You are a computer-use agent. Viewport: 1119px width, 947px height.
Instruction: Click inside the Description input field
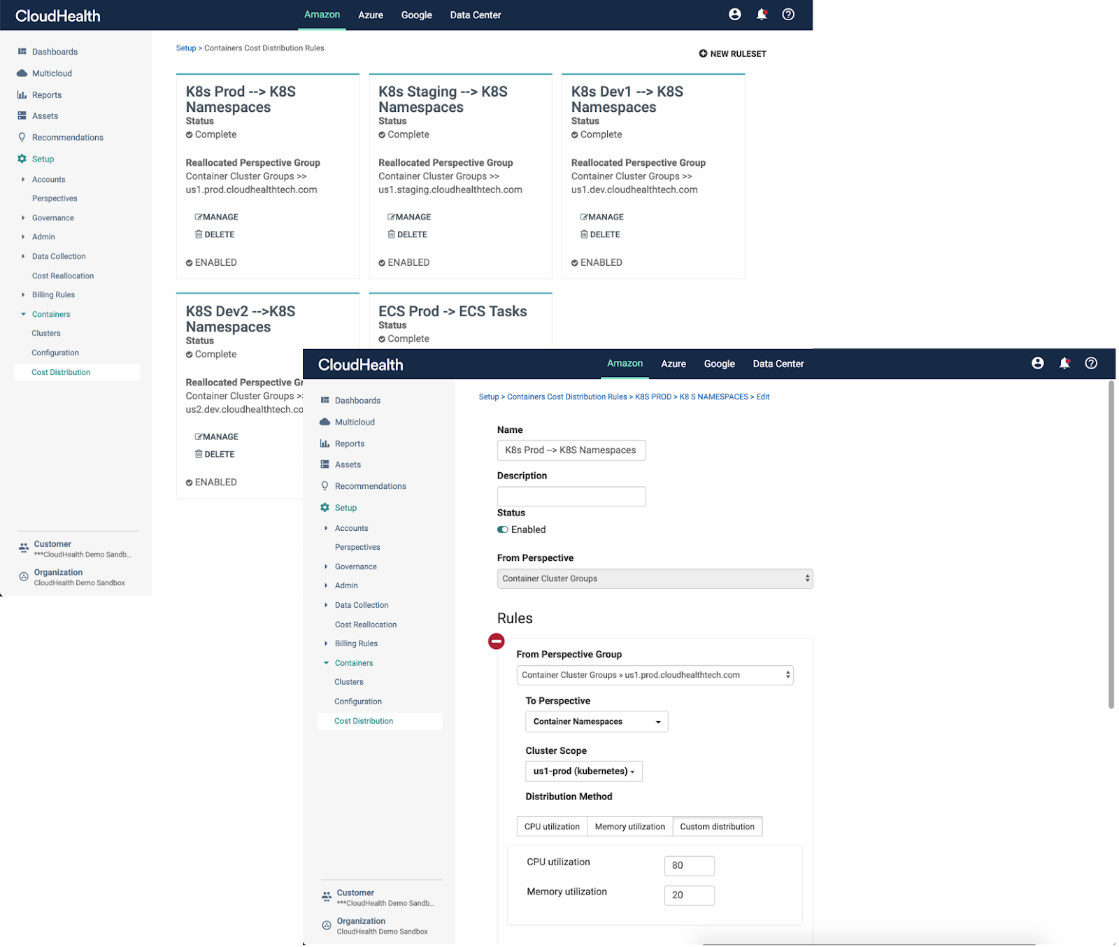(x=571, y=496)
